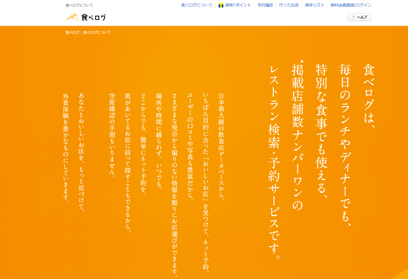Click the 特別な食事でも使える、 headline line

[x=322, y=131]
